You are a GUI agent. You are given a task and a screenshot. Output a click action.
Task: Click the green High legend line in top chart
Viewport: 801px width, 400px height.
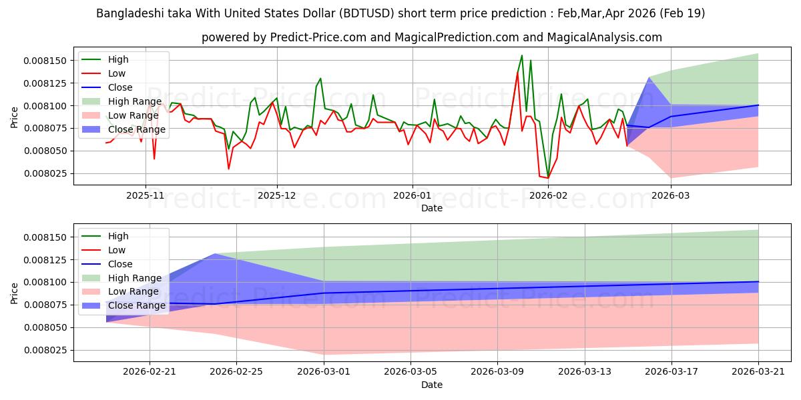(92, 59)
